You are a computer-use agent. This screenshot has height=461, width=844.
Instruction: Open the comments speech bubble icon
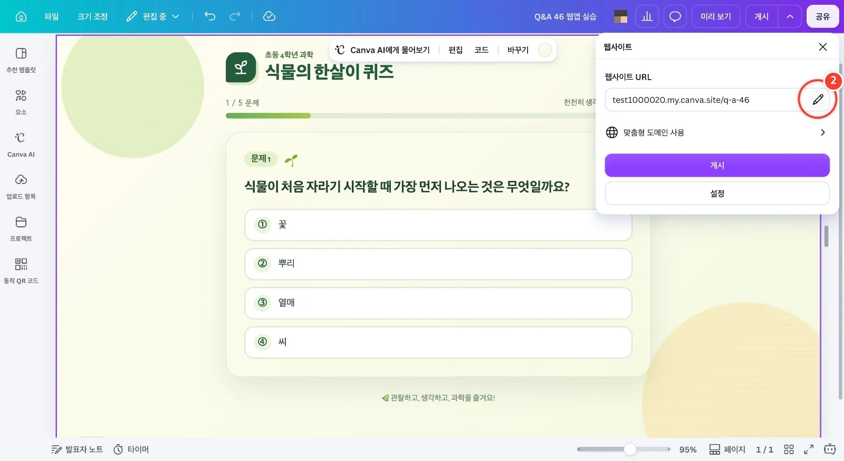point(675,16)
